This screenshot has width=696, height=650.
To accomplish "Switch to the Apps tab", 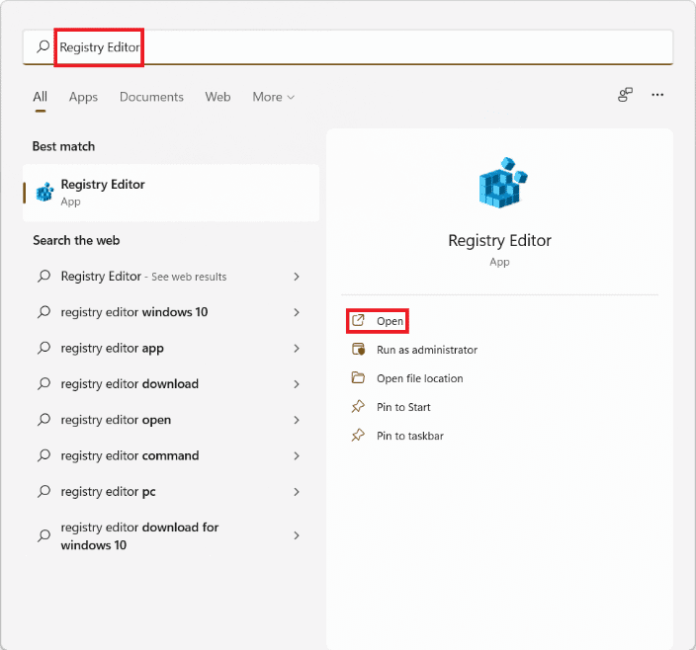I will 83,97.
